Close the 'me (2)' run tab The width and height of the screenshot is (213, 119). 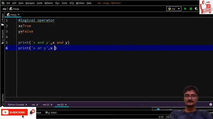(66, 105)
